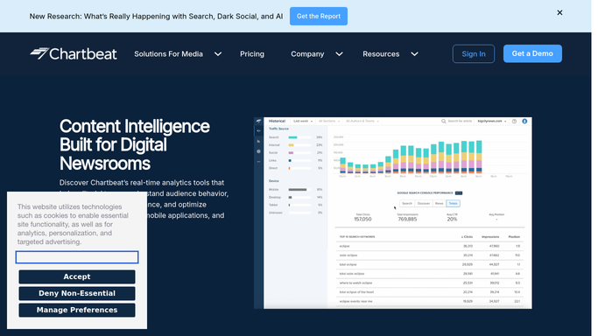Open the Company menu
The image size is (598, 336).
(307, 54)
